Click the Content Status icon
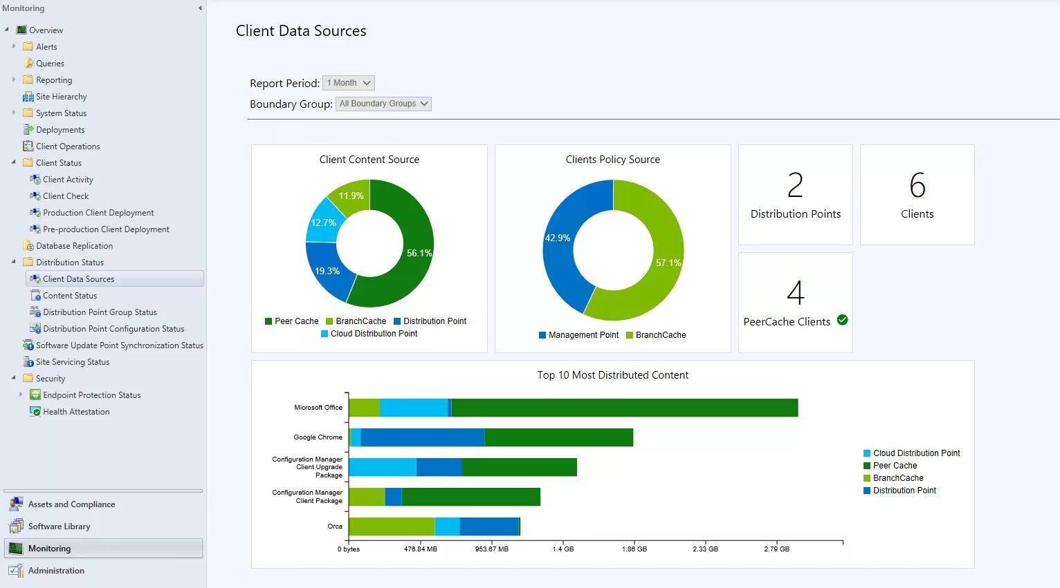This screenshot has height=588, width=1060. pos(35,295)
